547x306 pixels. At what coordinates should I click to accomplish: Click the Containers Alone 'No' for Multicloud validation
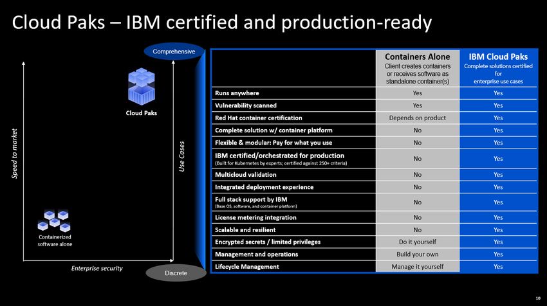point(417,175)
